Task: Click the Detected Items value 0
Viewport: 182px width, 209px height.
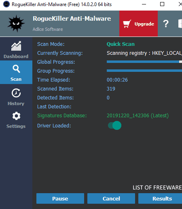Action: click(108, 98)
